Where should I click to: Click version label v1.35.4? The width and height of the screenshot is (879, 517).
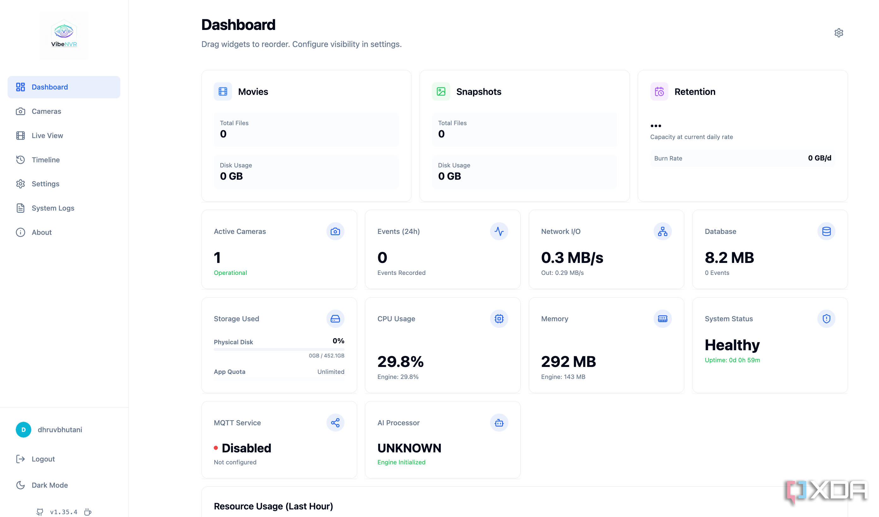click(63, 512)
